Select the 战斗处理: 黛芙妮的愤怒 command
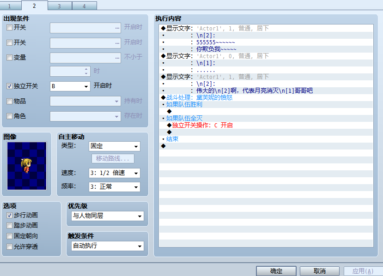This screenshot has height=276, width=383. [x=266, y=97]
